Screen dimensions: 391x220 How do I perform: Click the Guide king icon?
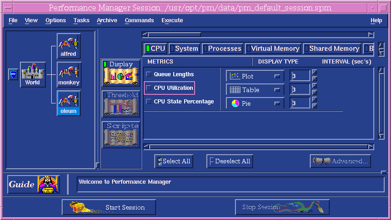(47, 184)
